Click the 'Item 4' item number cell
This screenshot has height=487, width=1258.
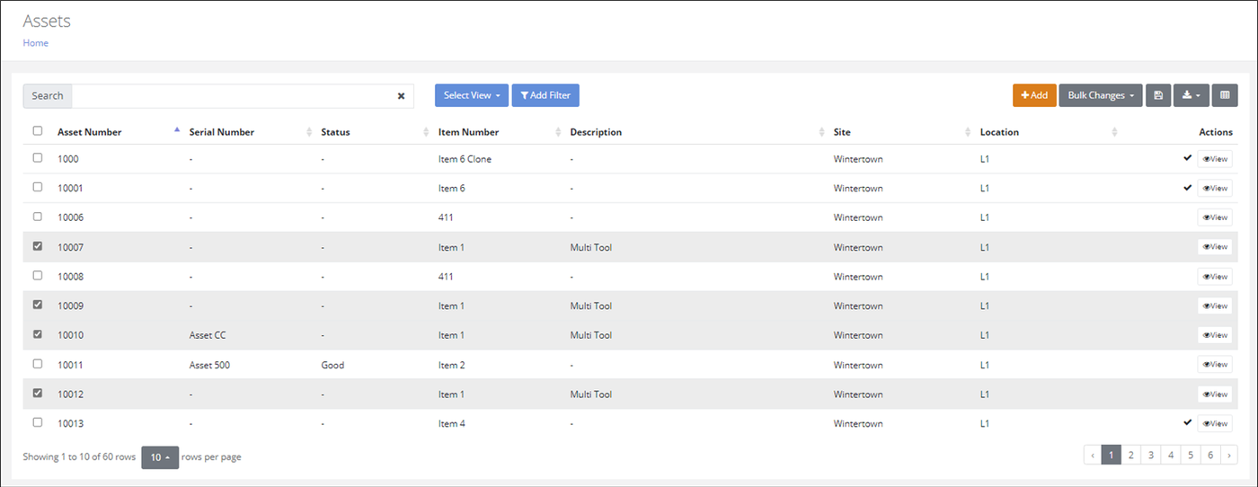(x=452, y=423)
